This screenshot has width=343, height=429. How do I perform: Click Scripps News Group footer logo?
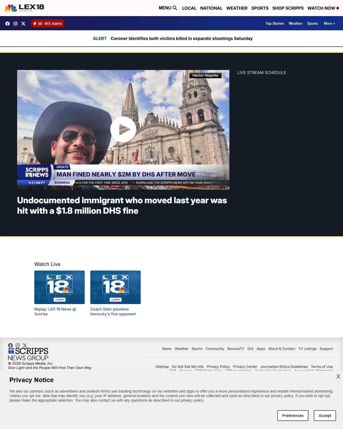pos(28,354)
